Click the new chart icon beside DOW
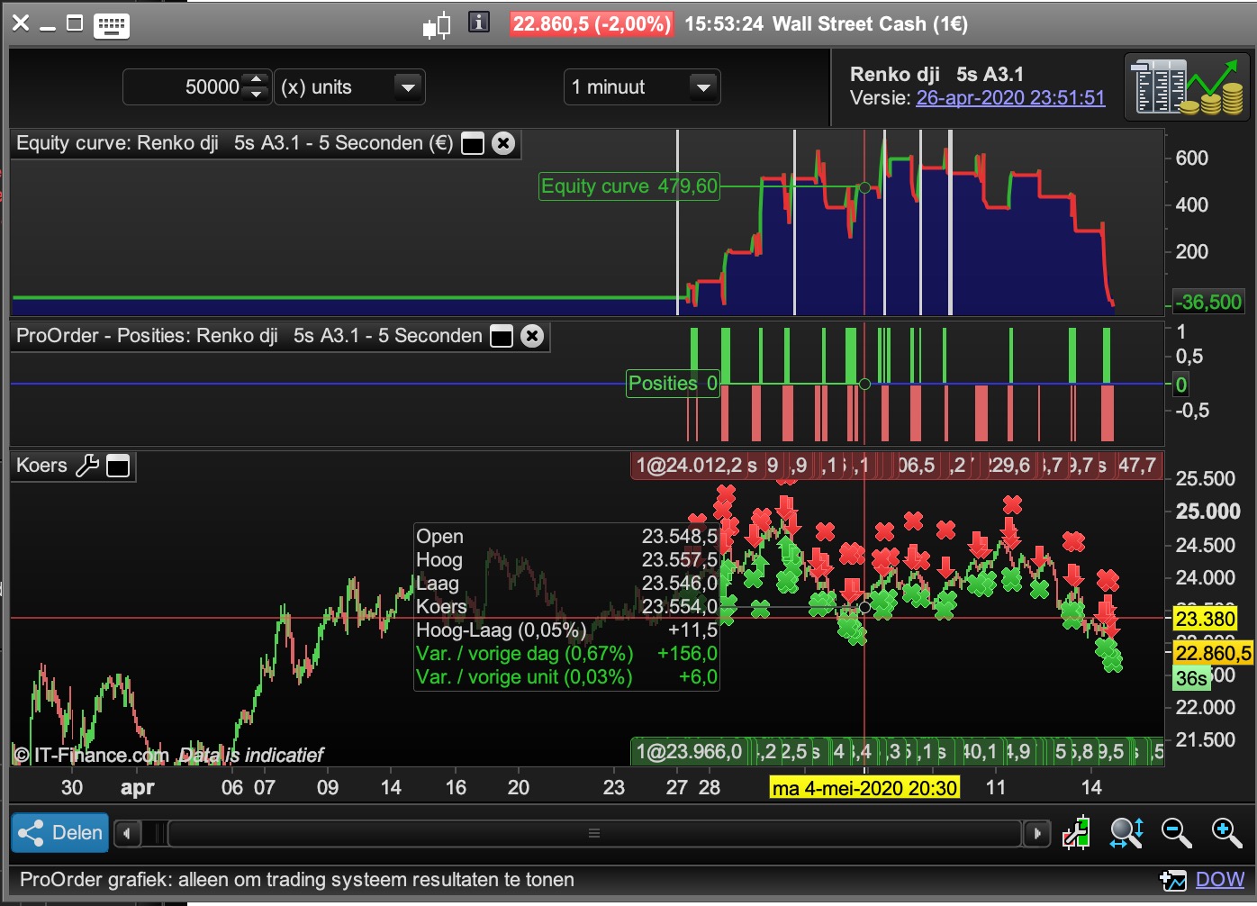The width and height of the screenshot is (1257, 906). tap(1172, 880)
